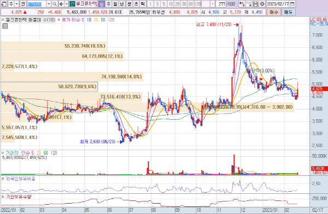Click the green 60 price moving average legend
This screenshot has width=328, height=214.
coord(103,20)
